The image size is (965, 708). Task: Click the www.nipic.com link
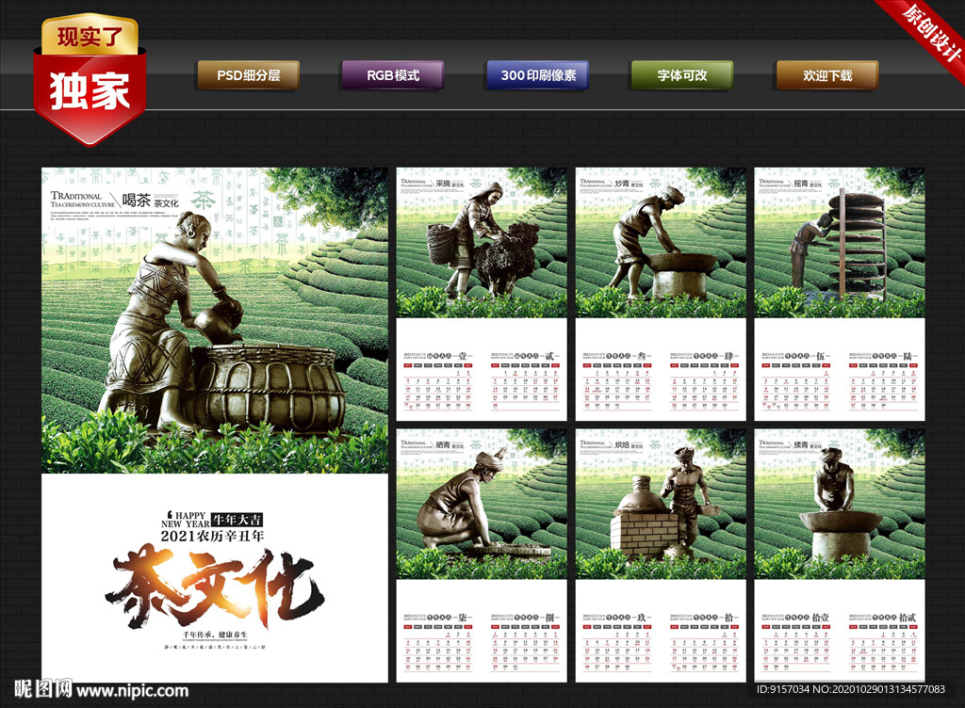[132, 691]
